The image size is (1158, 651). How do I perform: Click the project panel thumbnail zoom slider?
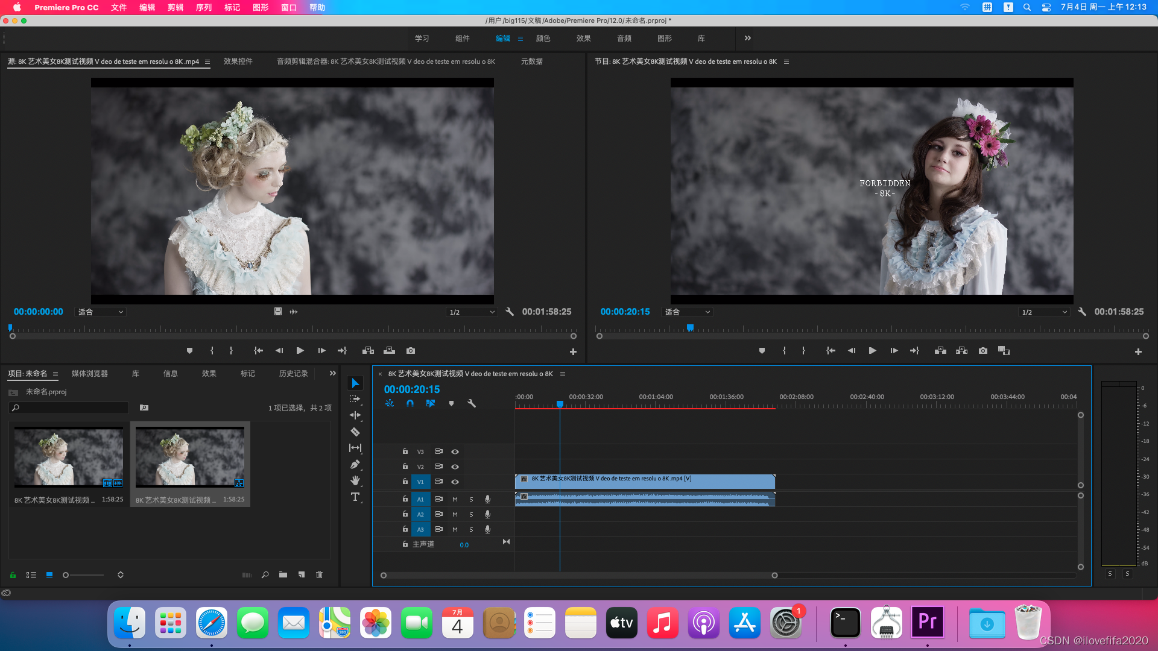(x=66, y=575)
